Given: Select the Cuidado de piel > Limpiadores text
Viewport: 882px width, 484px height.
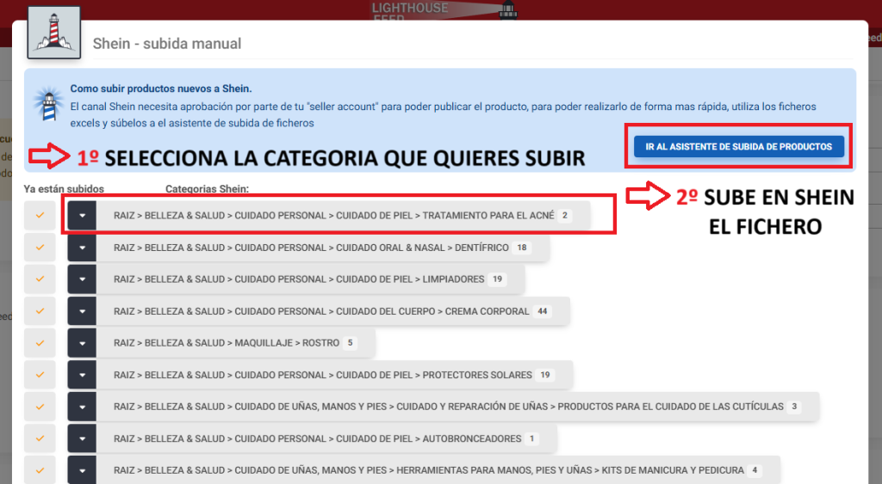Looking at the screenshot, I should [x=299, y=279].
